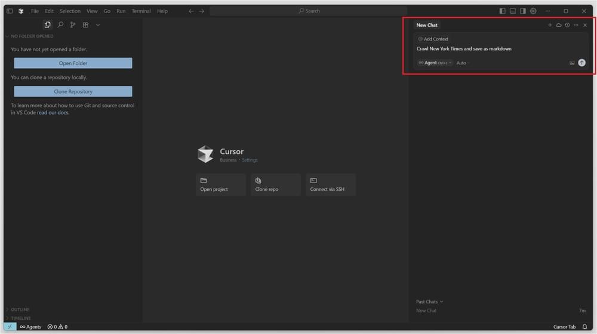Toggle the primary side bar layout icon
The height and width of the screenshot is (334, 597).
pos(502,11)
